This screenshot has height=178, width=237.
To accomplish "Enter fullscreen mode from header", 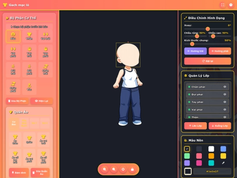I will click(223, 5).
